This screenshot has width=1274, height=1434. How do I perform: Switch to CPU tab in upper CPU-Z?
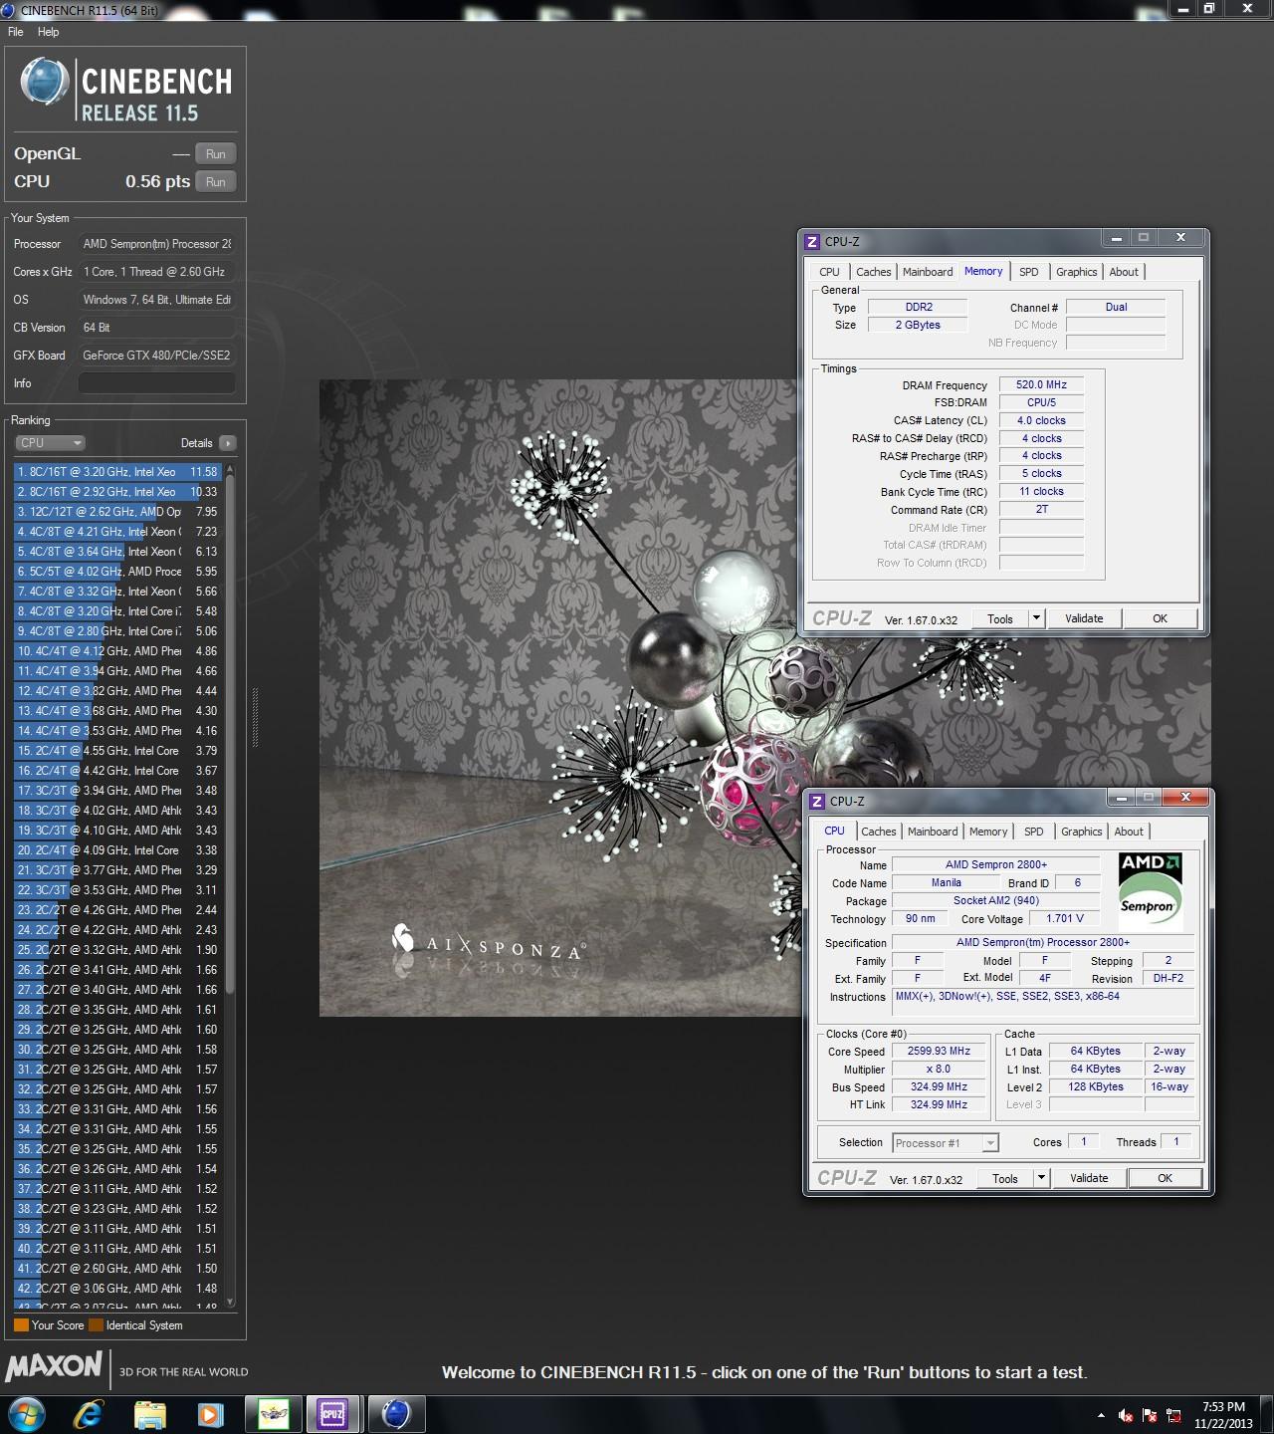point(829,272)
